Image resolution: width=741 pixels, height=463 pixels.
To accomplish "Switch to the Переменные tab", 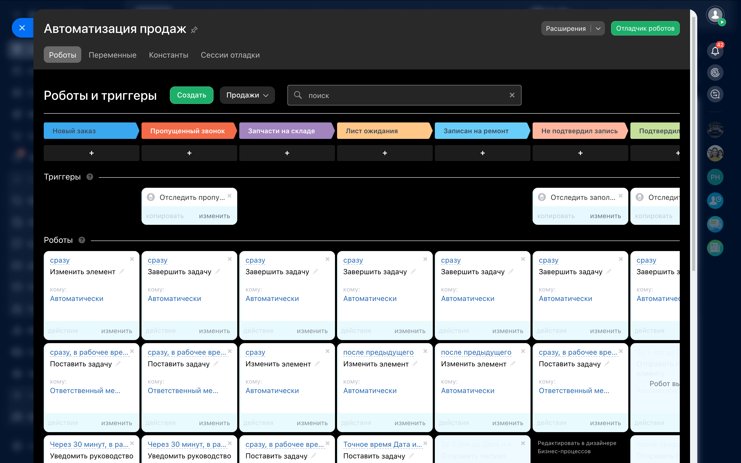I will pos(112,55).
